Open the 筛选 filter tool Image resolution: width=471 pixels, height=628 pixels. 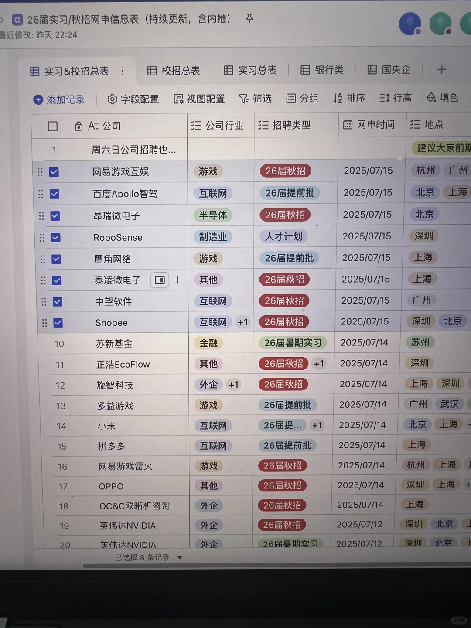coord(256,99)
